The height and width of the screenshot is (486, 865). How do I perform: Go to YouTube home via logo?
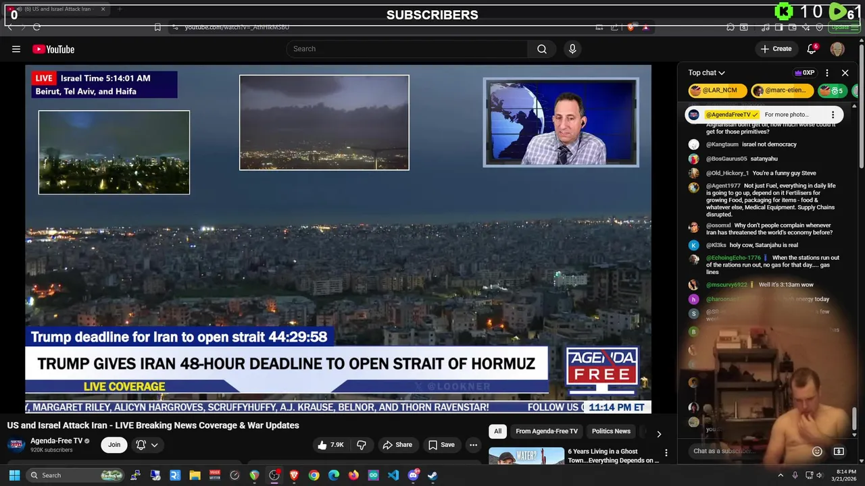click(53, 49)
